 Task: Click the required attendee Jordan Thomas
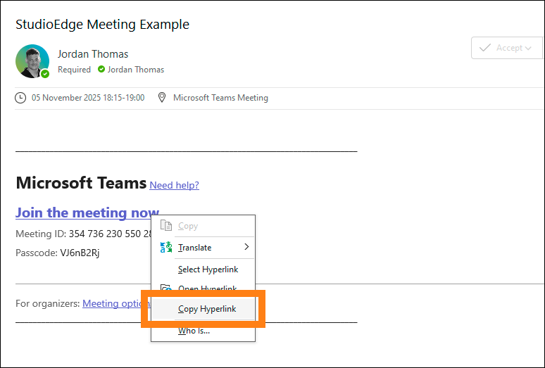click(x=136, y=70)
